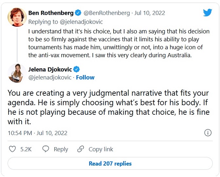Click the reply speech bubble icon

click(46, 149)
